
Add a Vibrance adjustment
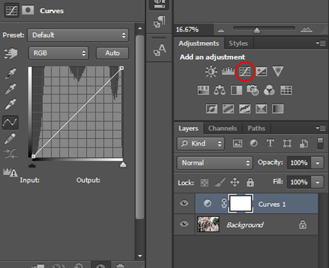278,71
